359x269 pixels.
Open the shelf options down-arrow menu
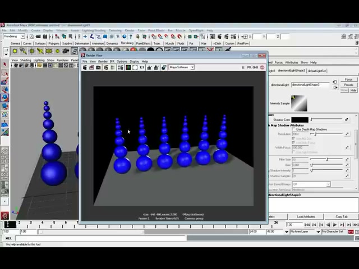[x=6, y=54]
